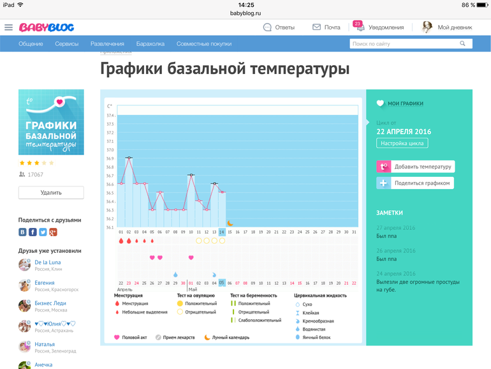Share via the Google+ icon
The width and height of the screenshot is (491, 369).
[x=53, y=232]
